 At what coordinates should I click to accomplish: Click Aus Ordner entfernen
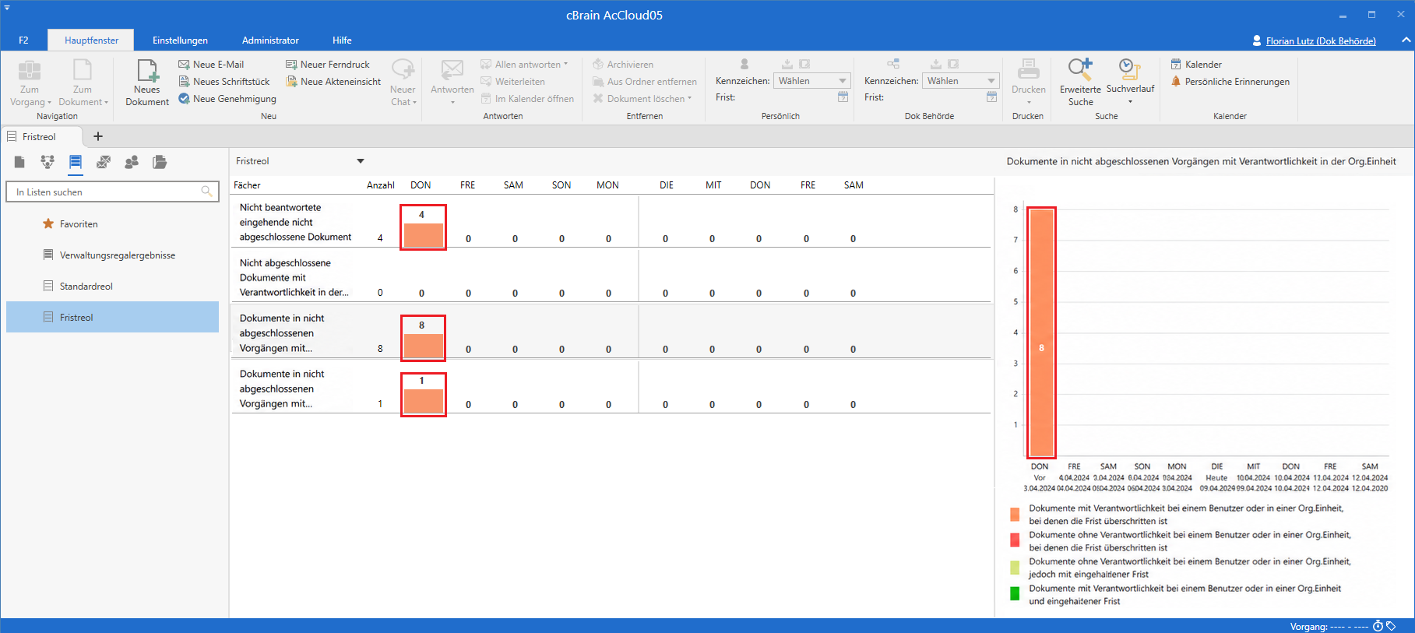click(645, 82)
